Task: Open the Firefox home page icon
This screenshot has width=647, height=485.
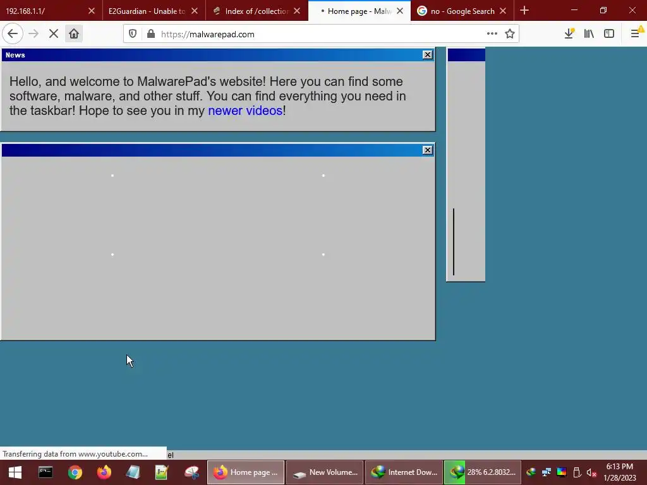Action: (74, 34)
